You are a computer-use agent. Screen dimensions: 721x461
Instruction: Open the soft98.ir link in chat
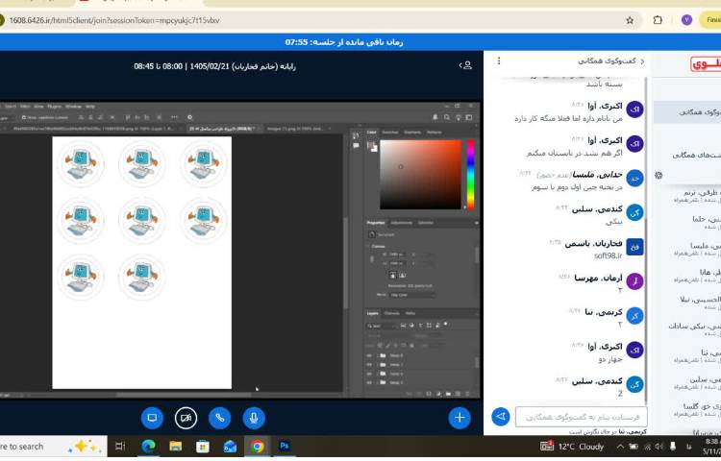[608, 255]
